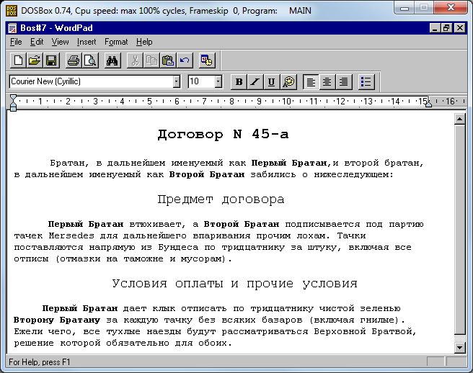Open Print Preview from the toolbar
This screenshot has width=473, height=373.
click(x=90, y=60)
